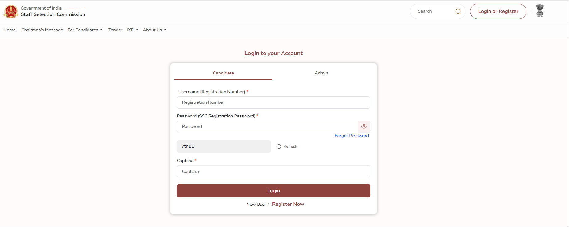Image resolution: width=569 pixels, height=227 pixels.
Task: Click the Staff Selection Commission logo emblem
Action: (11, 11)
